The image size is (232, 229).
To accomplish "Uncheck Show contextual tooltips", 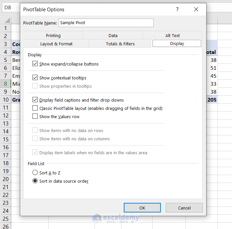I will click(x=35, y=78).
